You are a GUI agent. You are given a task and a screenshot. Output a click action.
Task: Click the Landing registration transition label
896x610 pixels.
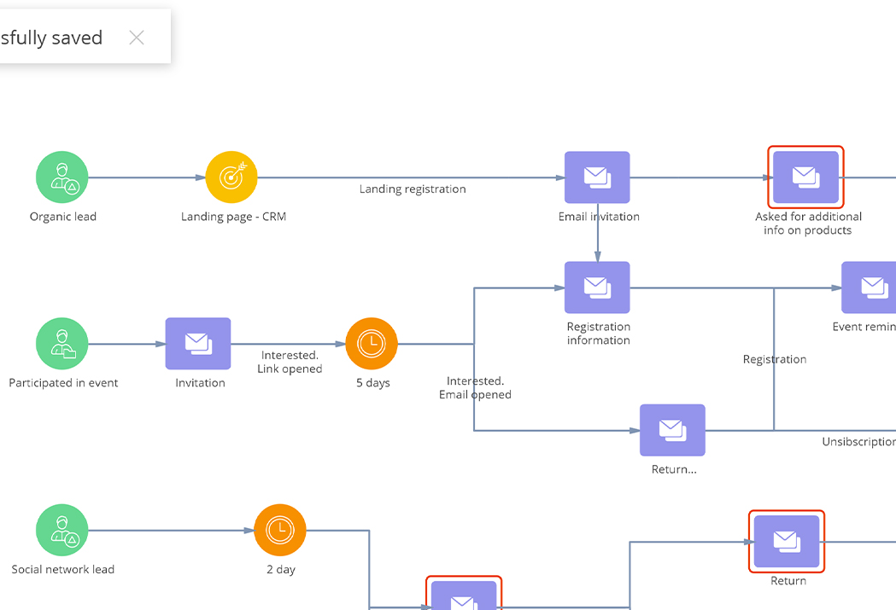coord(413,189)
